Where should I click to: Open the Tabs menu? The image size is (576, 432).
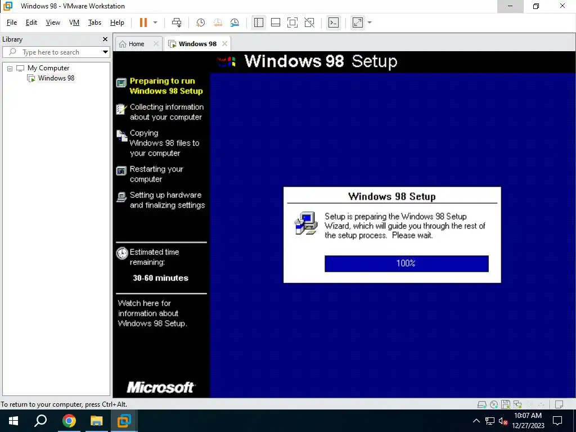pyautogui.click(x=94, y=22)
